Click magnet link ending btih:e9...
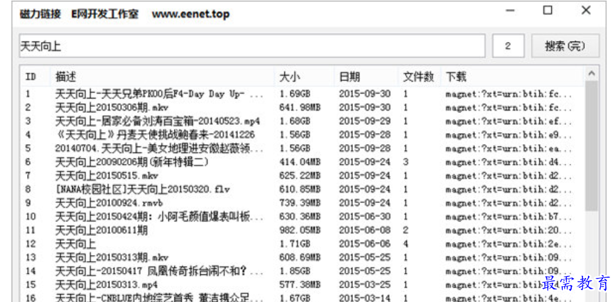The width and height of the screenshot is (615, 302). coord(509,134)
